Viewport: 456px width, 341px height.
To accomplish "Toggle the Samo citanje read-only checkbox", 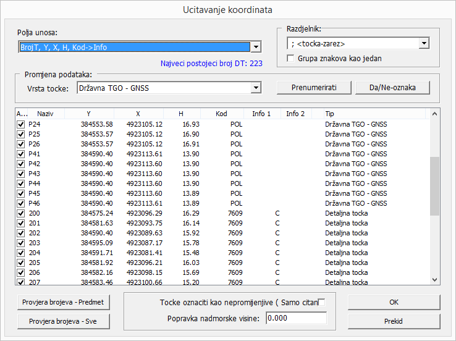I will click(x=321, y=302).
